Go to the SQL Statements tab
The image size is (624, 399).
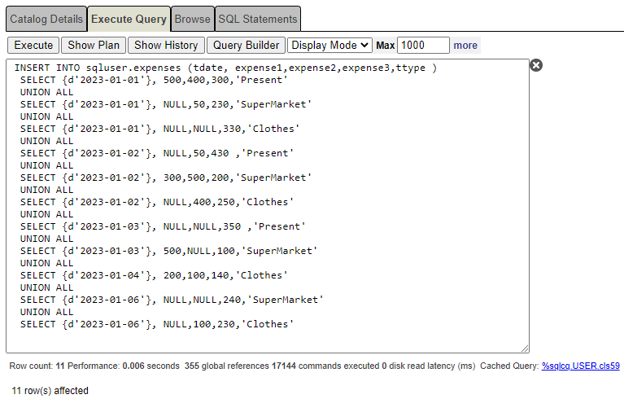pyautogui.click(x=258, y=19)
